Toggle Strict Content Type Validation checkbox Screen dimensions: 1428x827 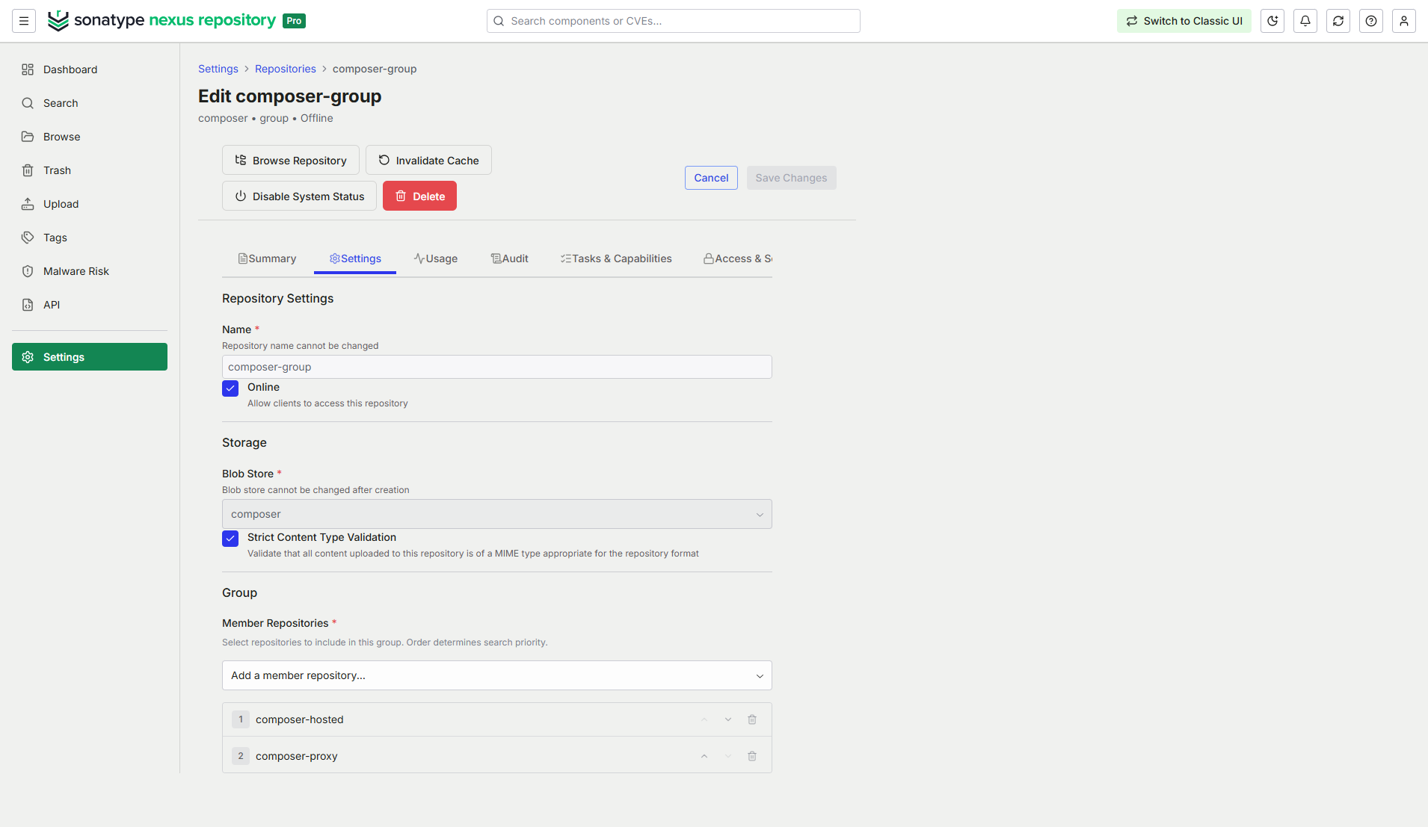[230, 539]
